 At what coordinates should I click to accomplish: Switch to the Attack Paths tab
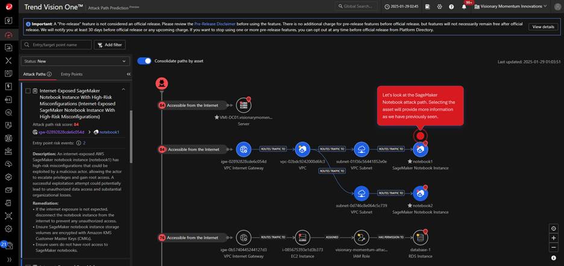[37, 74]
